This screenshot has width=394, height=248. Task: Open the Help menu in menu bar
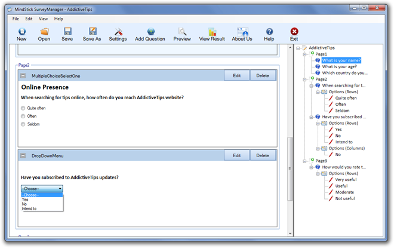59,19
